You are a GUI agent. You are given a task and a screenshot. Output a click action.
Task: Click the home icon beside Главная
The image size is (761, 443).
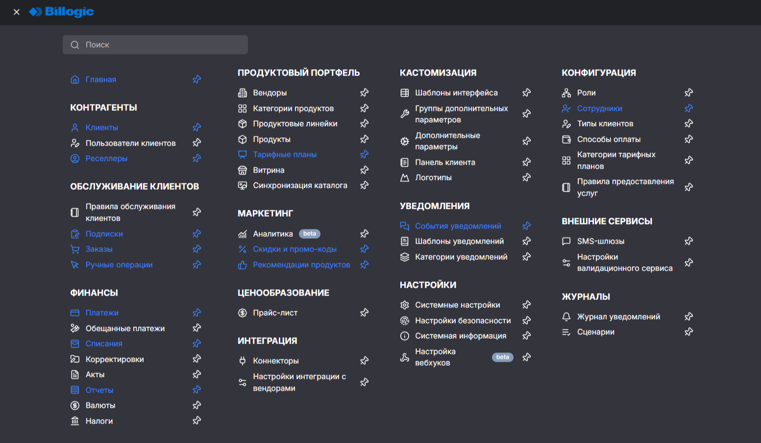(75, 79)
